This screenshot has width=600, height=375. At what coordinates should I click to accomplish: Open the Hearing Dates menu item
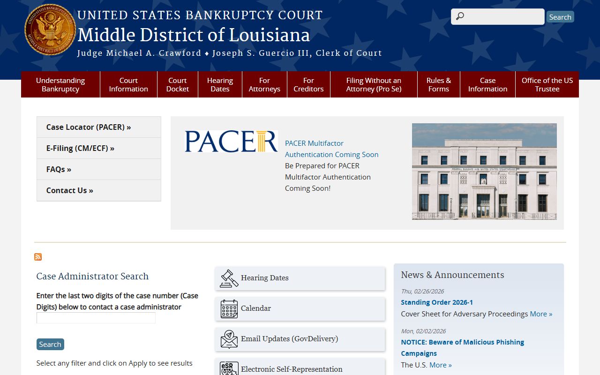click(x=220, y=84)
